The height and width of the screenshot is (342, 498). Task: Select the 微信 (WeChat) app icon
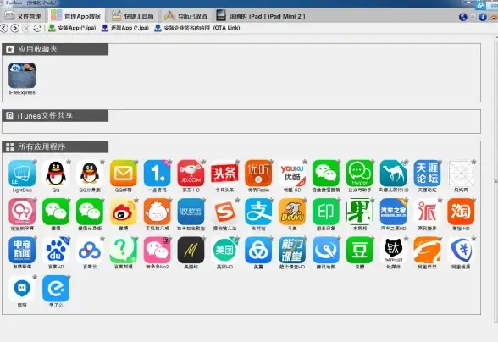(56, 212)
